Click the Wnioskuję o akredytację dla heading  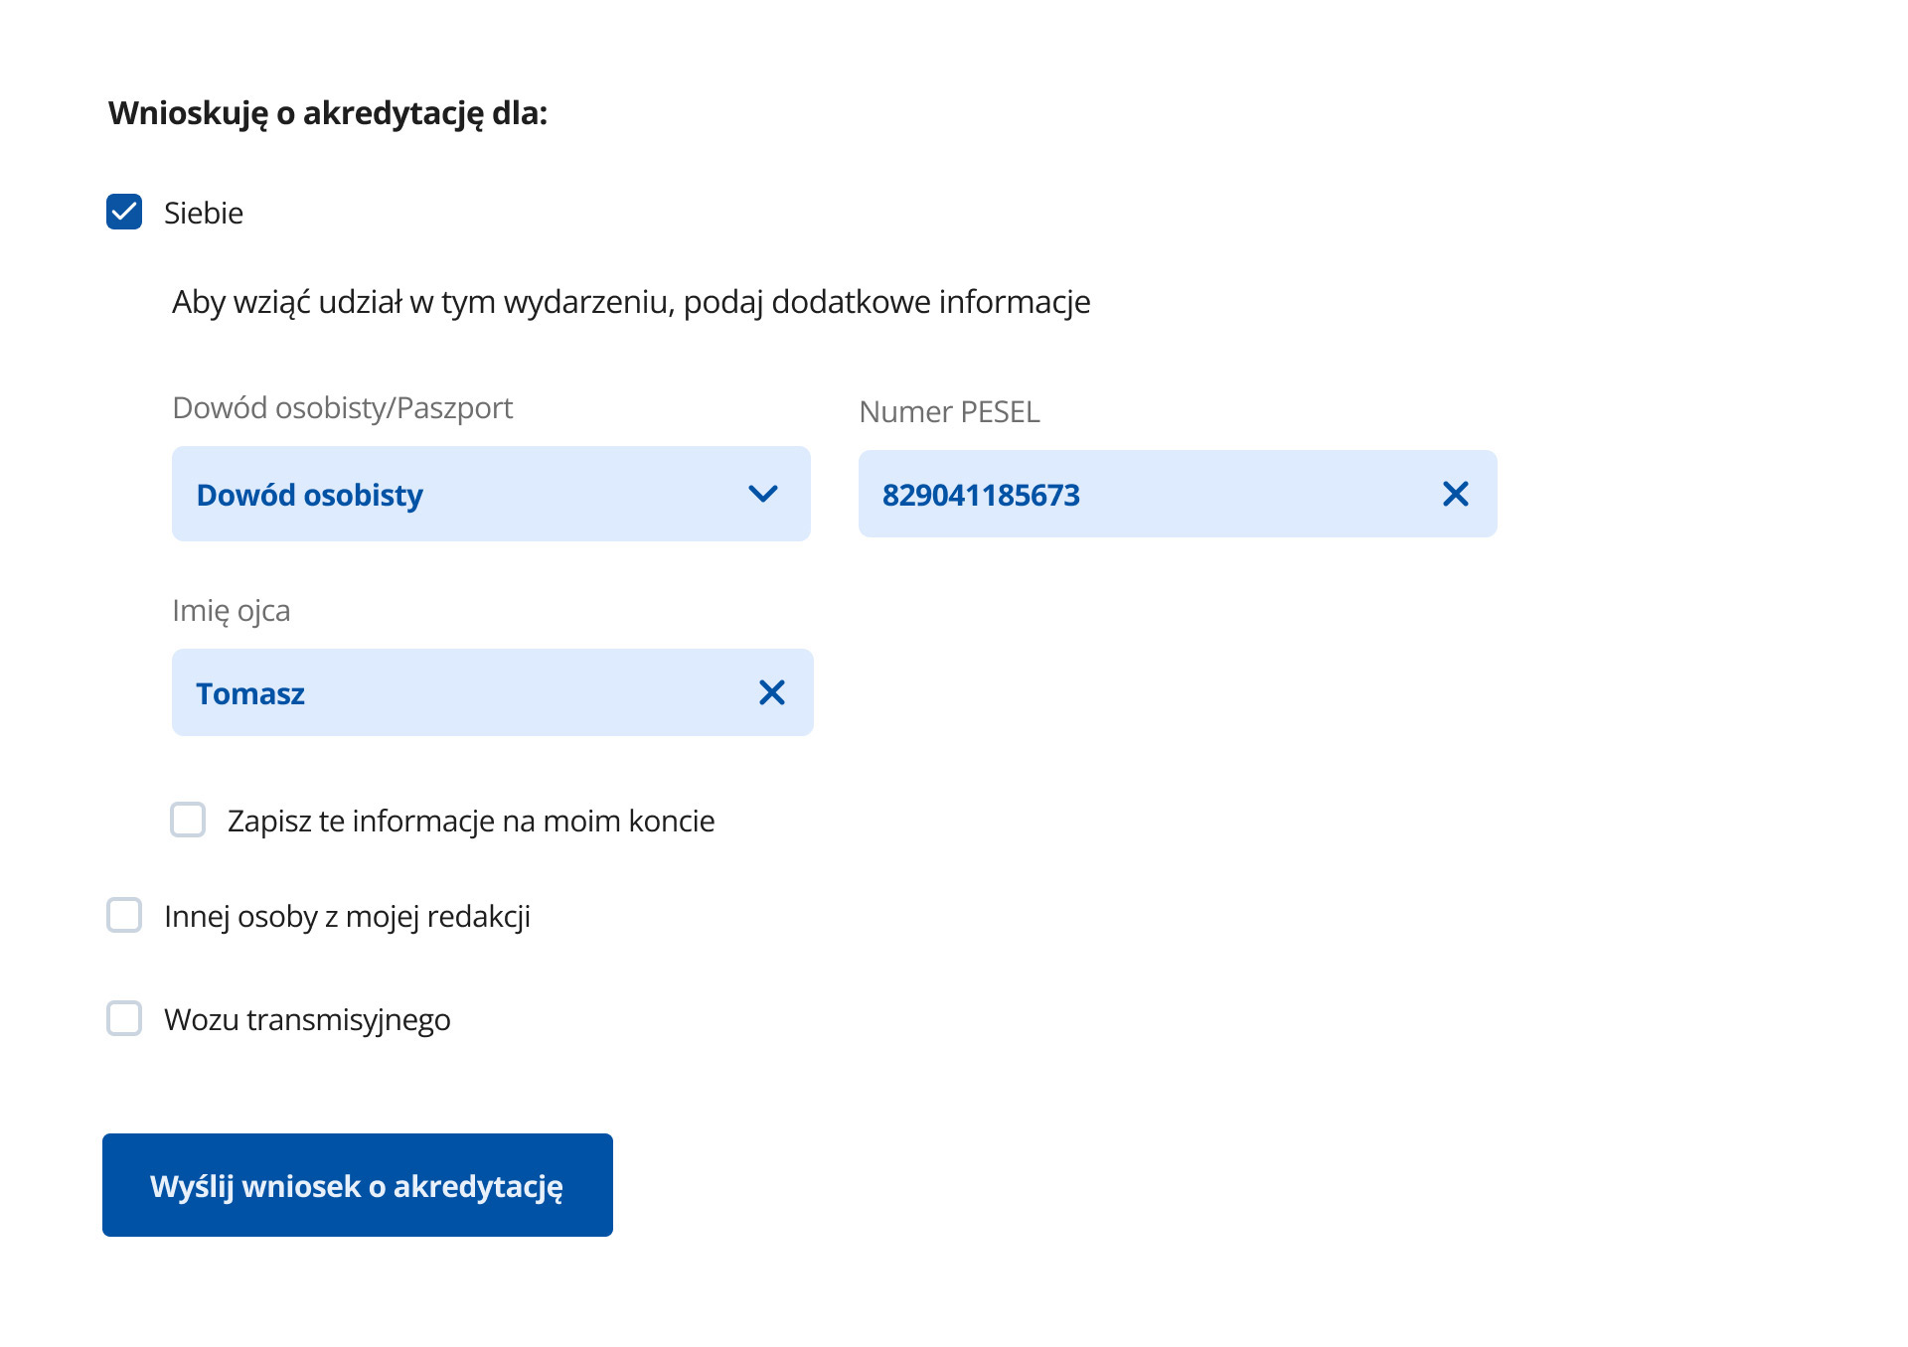point(328,113)
